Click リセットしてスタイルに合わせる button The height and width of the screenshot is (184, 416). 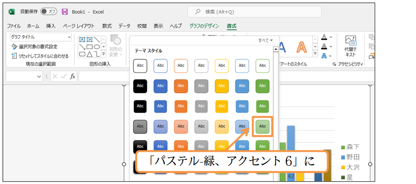point(40,56)
